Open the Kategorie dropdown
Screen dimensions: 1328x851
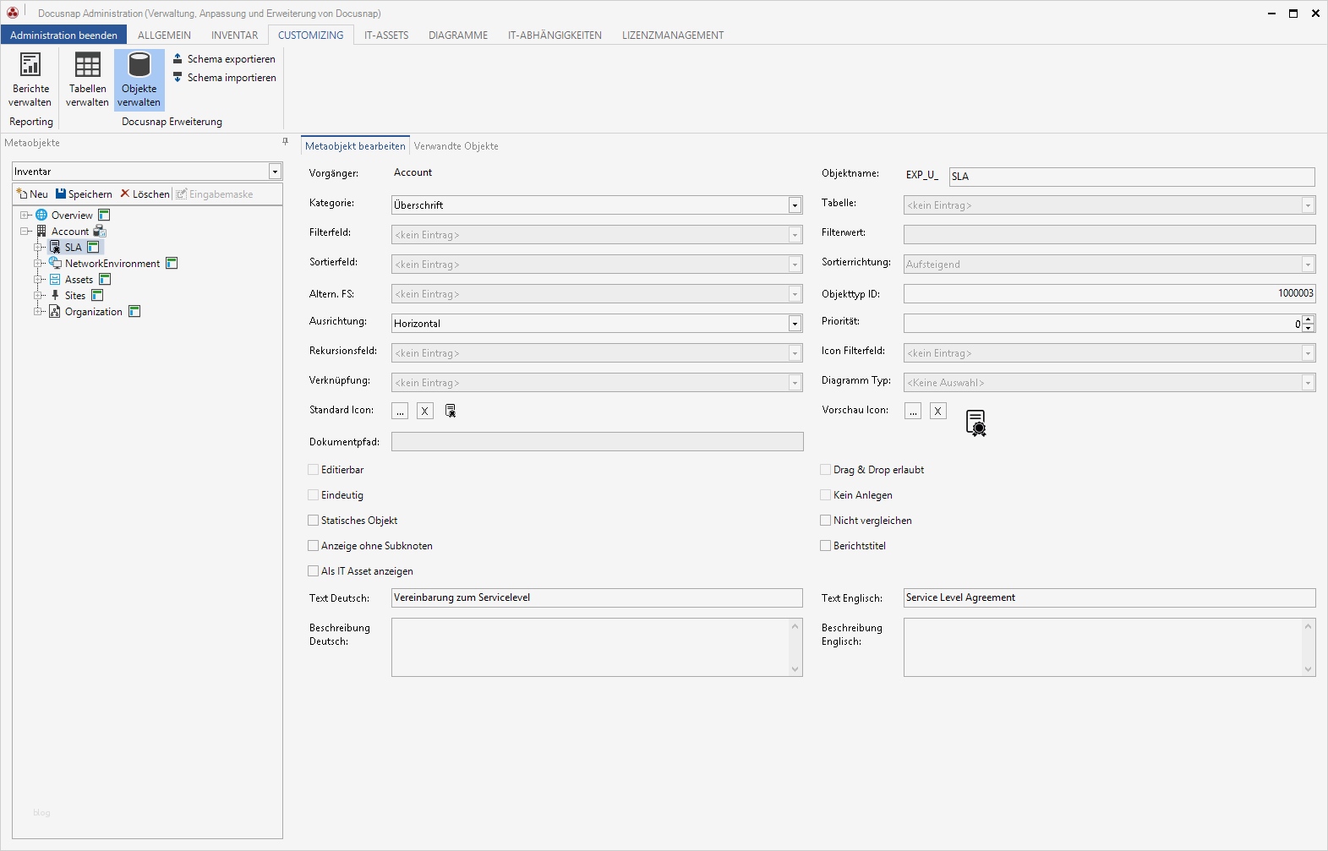tap(795, 205)
